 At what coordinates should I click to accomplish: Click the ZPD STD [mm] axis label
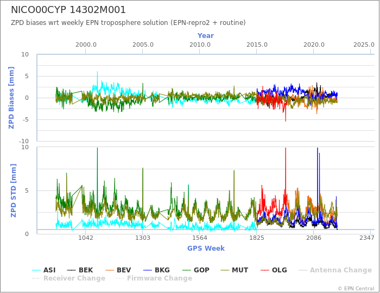pos(13,190)
